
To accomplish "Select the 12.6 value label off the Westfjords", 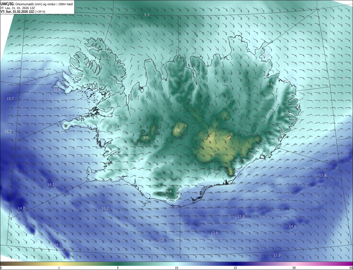I will tap(57, 90).
